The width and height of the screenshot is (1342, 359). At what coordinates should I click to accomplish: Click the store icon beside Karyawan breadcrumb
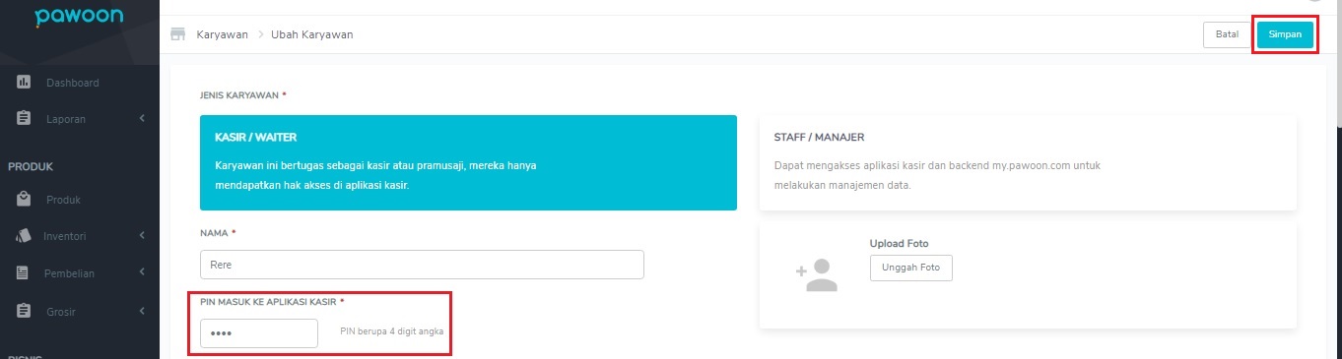[x=178, y=34]
